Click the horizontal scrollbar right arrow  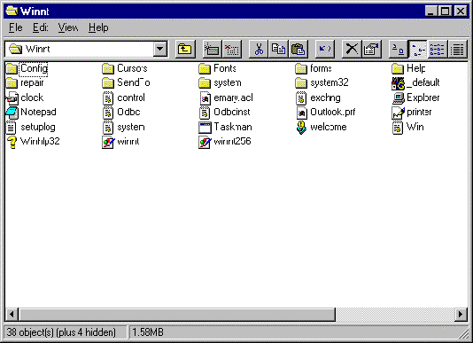point(461,315)
